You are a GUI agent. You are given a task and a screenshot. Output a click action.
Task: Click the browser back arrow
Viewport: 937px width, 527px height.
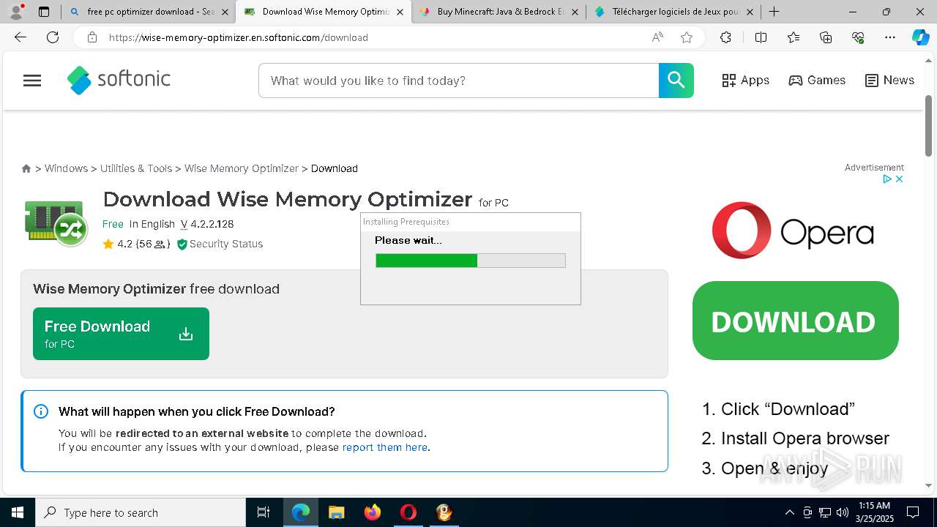click(x=20, y=37)
